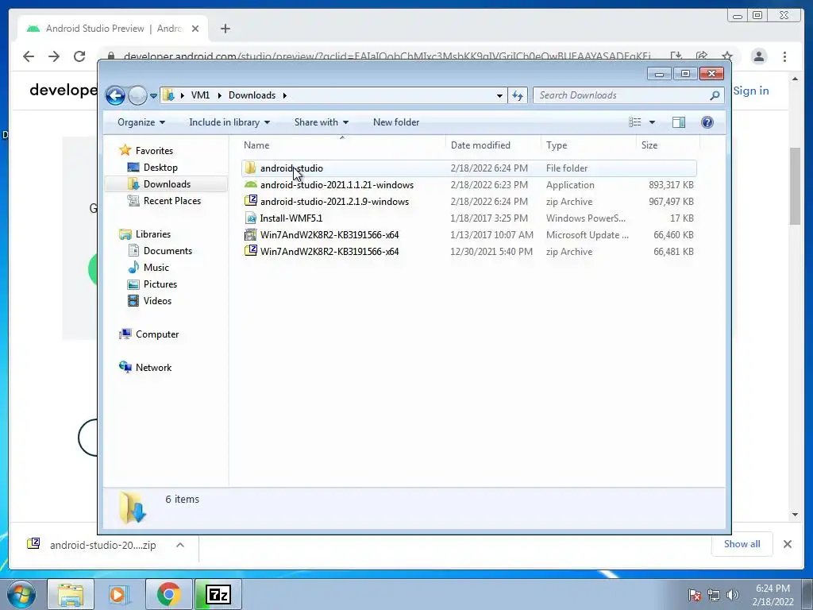Select the Win7AndW2K8R2 zip archive from 12/30/2021
This screenshot has height=610, width=813.
pos(468,251)
